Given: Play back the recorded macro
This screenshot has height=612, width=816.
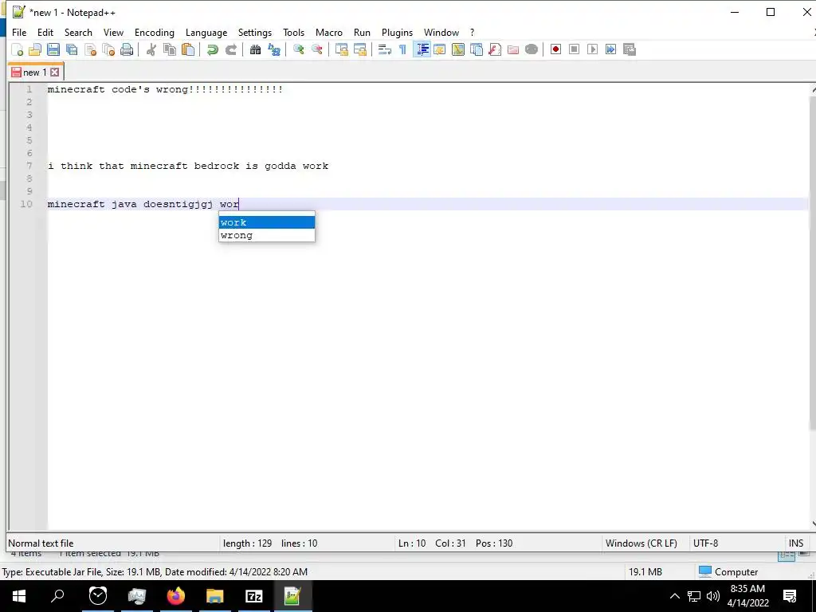Looking at the screenshot, I should pos(592,49).
